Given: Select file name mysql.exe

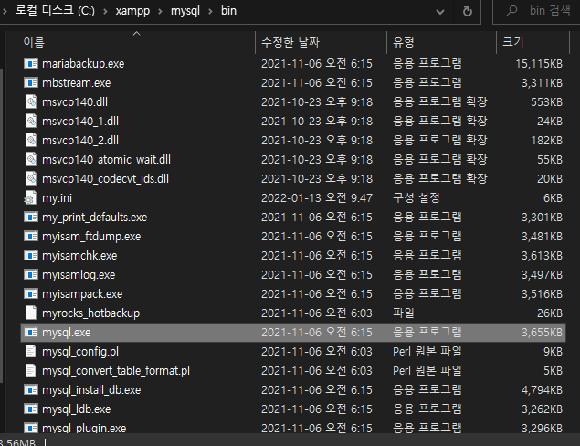Looking at the screenshot, I should click(66, 333).
